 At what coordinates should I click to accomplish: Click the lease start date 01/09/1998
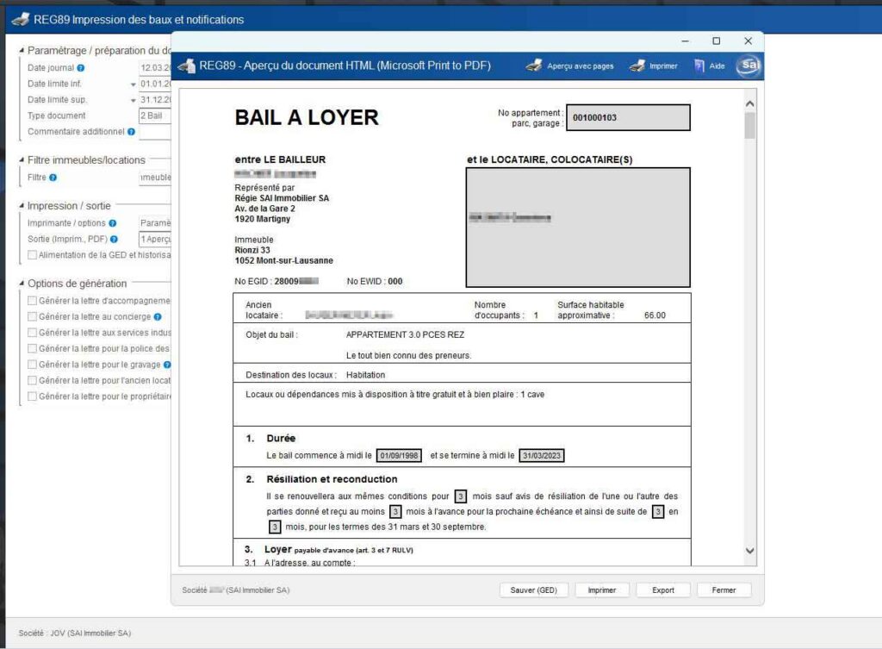[x=400, y=455]
